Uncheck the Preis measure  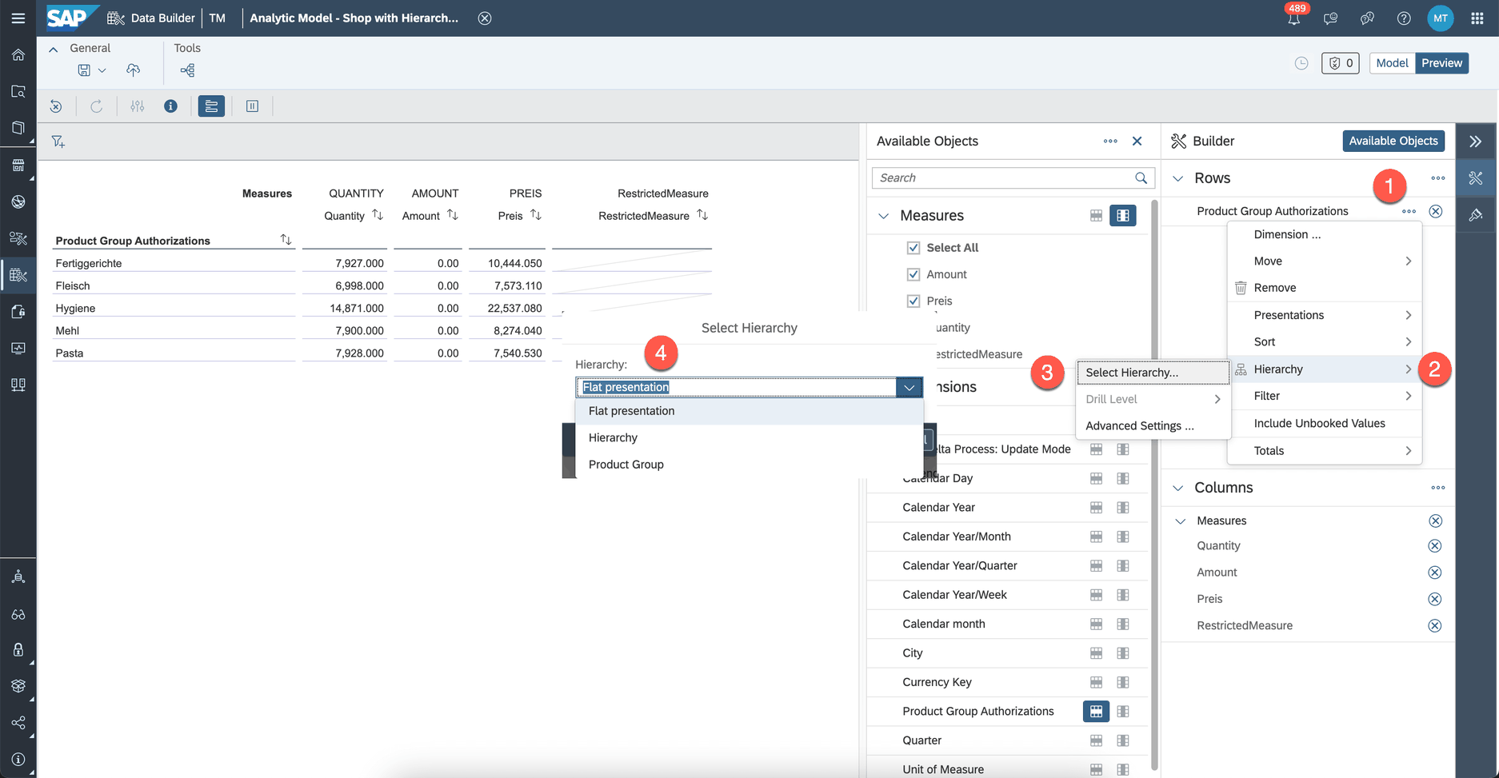point(913,300)
